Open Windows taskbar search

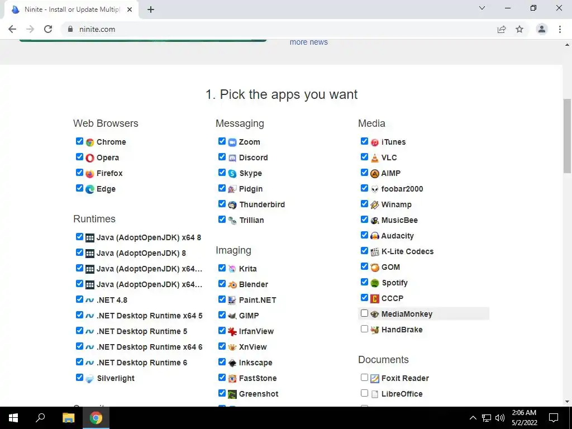[40, 418]
